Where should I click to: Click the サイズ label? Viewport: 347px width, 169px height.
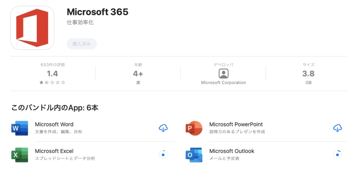tap(309, 65)
